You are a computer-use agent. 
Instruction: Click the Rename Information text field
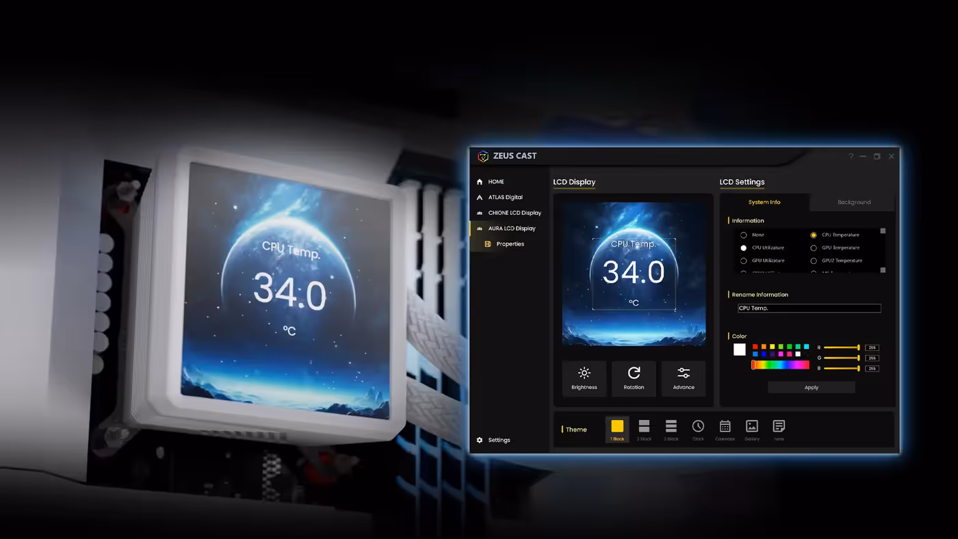(x=809, y=308)
